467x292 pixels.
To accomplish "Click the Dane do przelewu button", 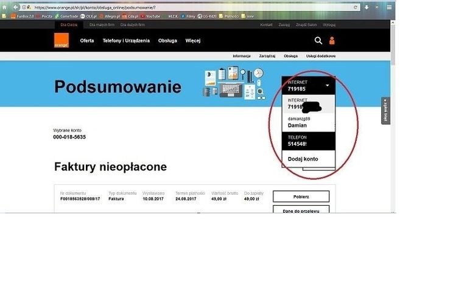I will point(301,209).
